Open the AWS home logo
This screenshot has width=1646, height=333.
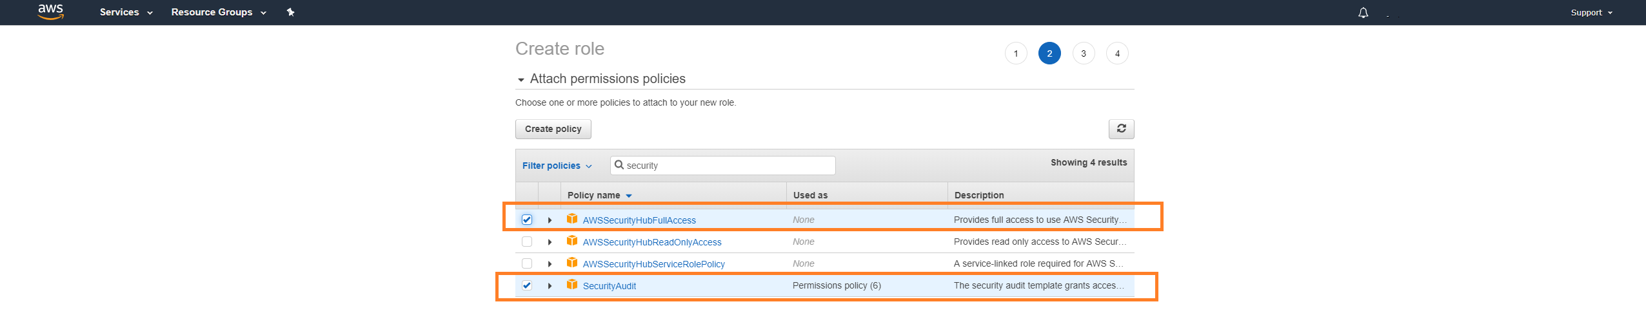50,12
